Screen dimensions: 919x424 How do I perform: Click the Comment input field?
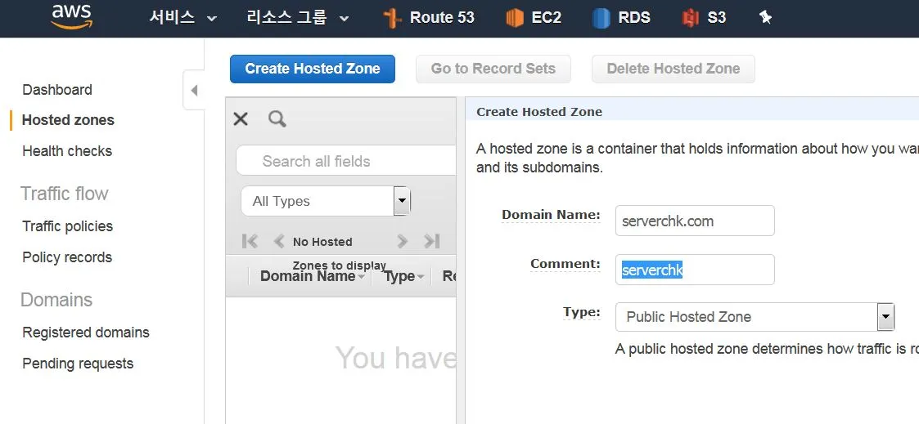click(x=695, y=270)
